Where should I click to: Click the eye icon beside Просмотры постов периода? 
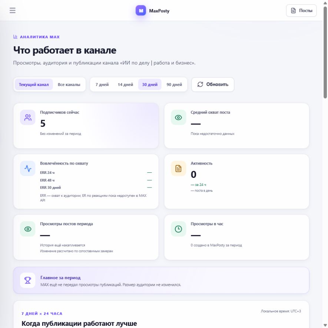[x=28, y=229]
